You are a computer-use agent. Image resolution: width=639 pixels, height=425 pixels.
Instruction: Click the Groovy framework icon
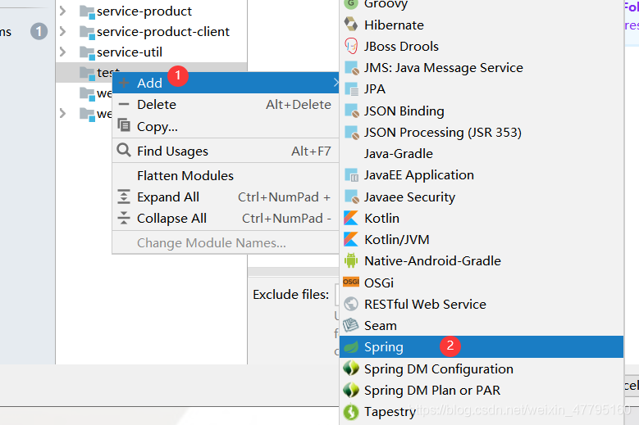pyautogui.click(x=351, y=3)
